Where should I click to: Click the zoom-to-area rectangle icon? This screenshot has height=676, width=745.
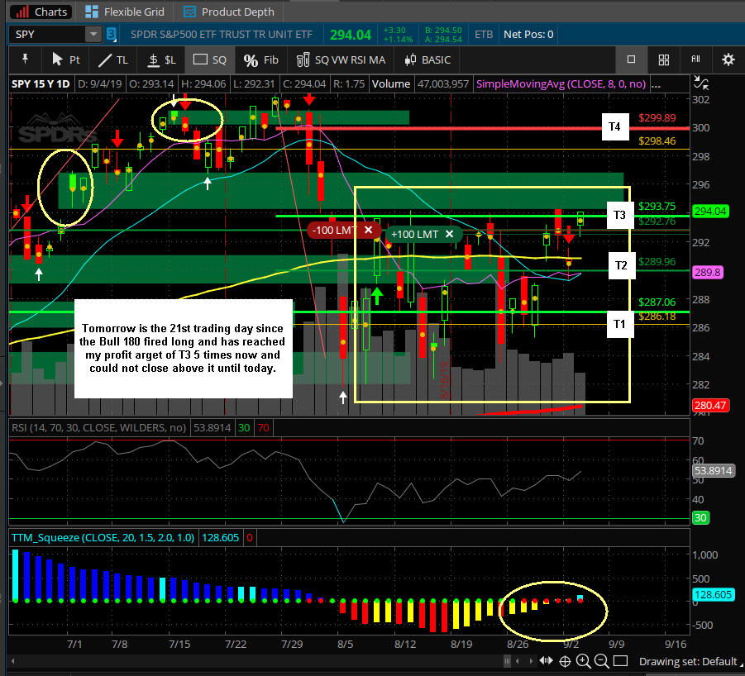[620, 661]
